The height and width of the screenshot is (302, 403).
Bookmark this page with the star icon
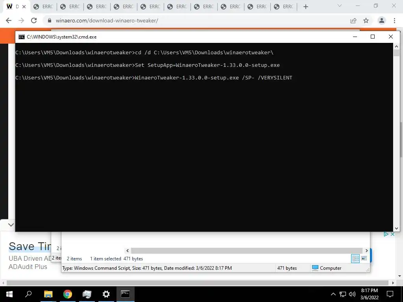click(x=366, y=20)
